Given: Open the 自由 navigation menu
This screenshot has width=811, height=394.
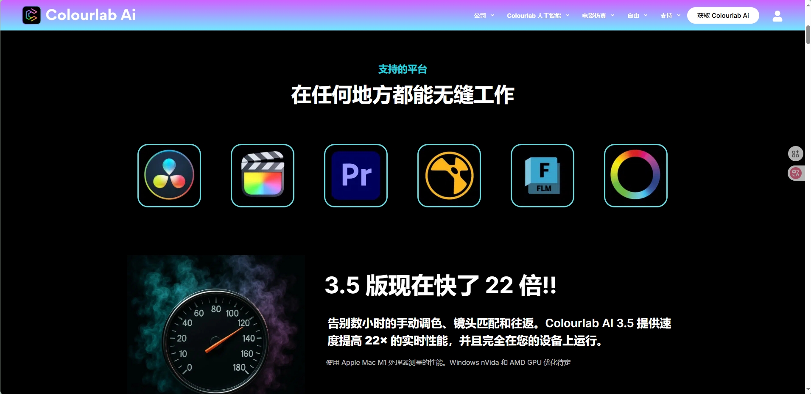Looking at the screenshot, I should pyautogui.click(x=633, y=16).
